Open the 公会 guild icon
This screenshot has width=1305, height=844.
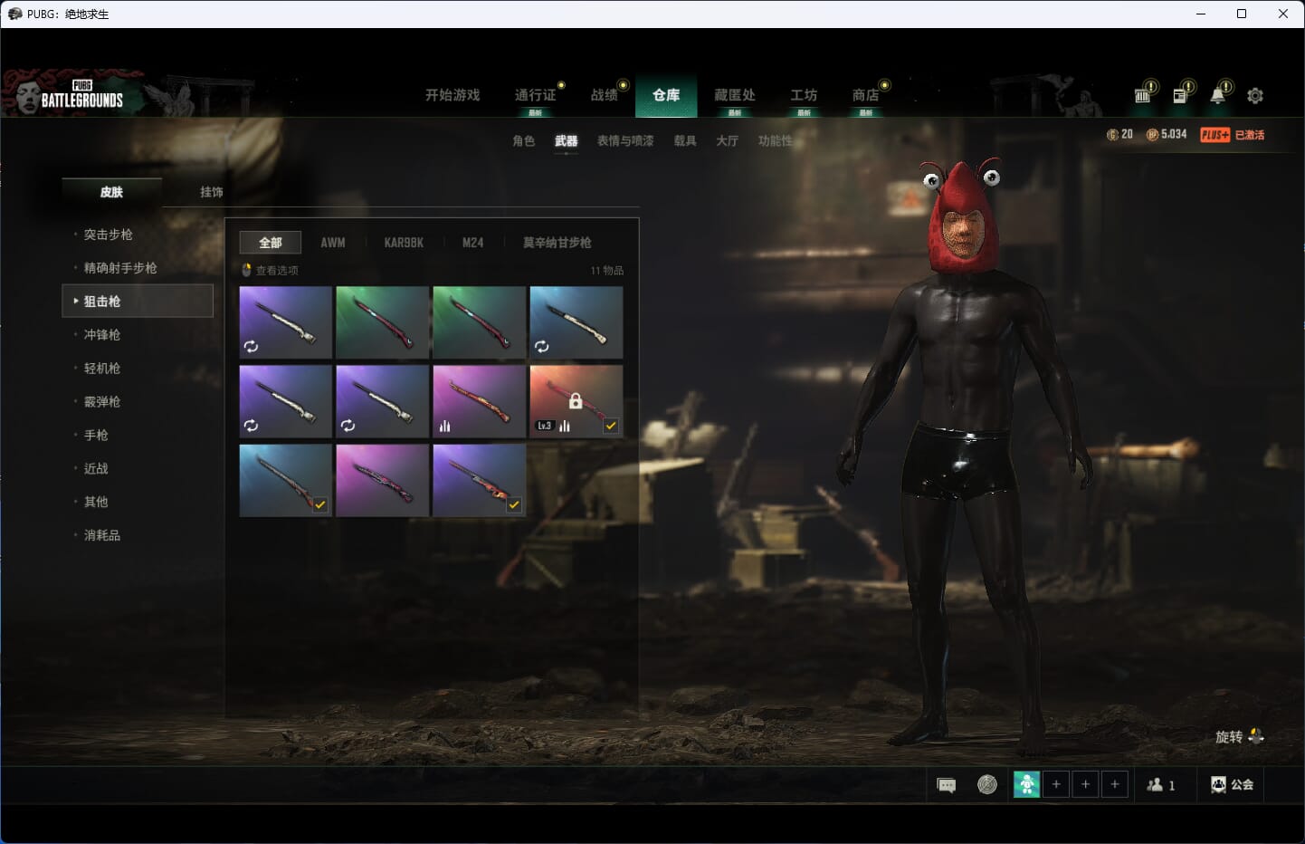pyautogui.click(x=1218, y=785)
